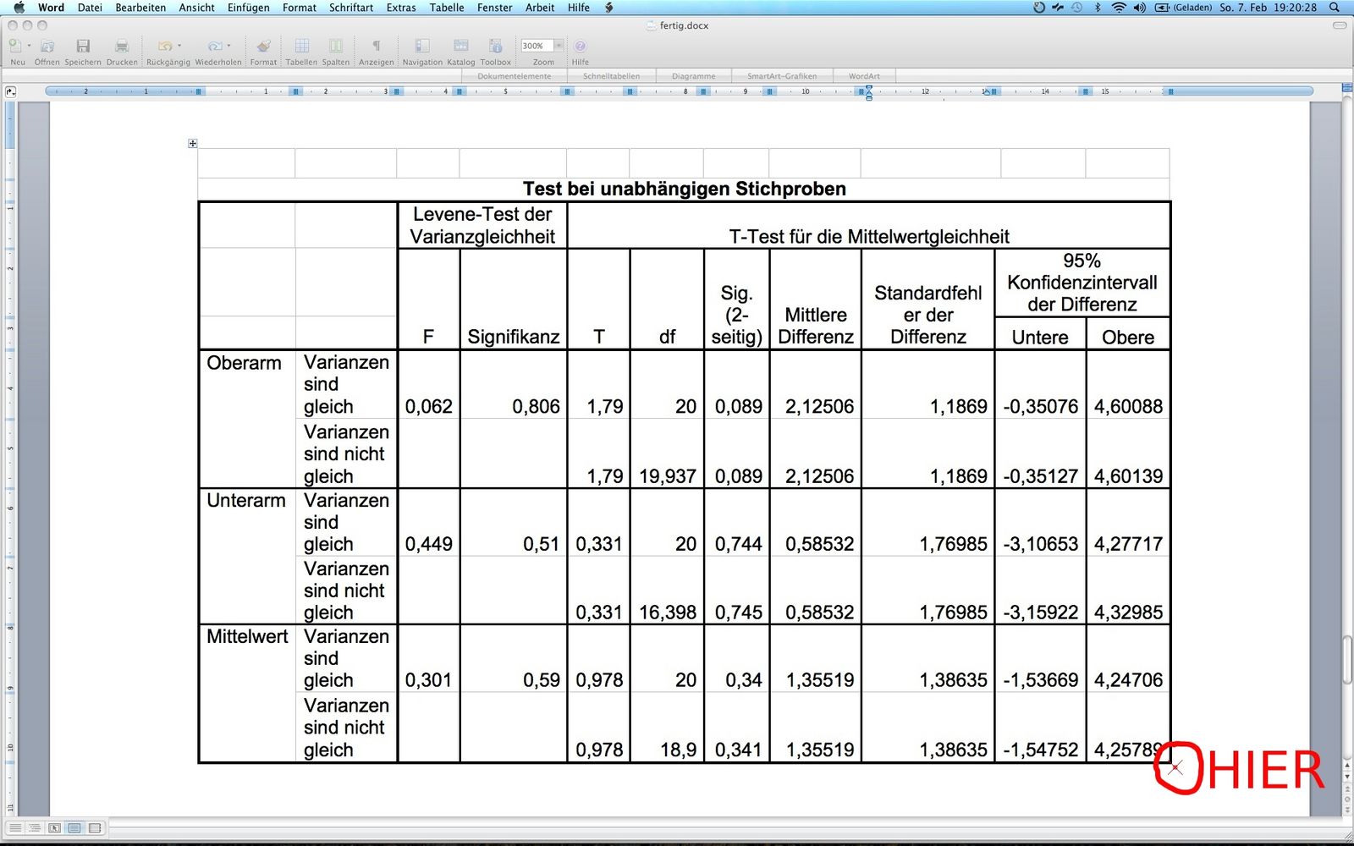Click the Spalten columns icon
The image size is (1354, 846).
tap(336, 47)
